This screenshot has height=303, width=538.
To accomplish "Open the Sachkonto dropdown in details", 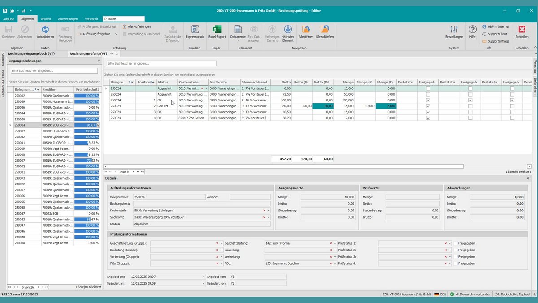I will click(269, 217).
